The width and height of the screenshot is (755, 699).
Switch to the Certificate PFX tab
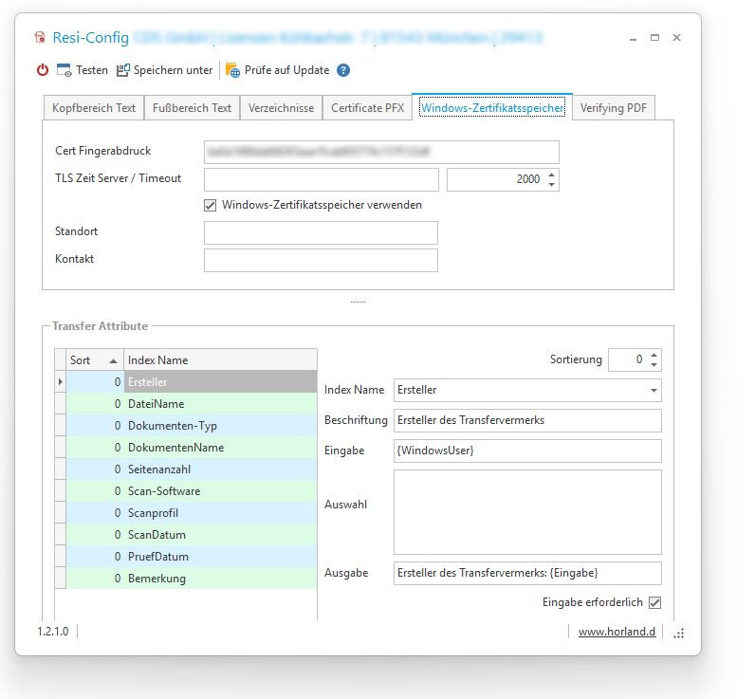(x=367, y=108)
